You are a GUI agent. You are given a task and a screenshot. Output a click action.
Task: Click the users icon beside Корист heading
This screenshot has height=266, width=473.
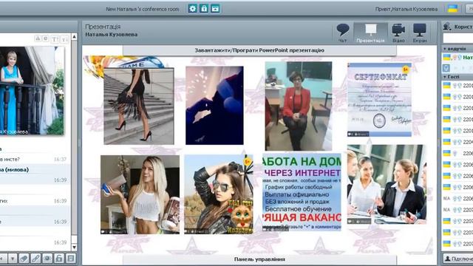click(447, 27)
